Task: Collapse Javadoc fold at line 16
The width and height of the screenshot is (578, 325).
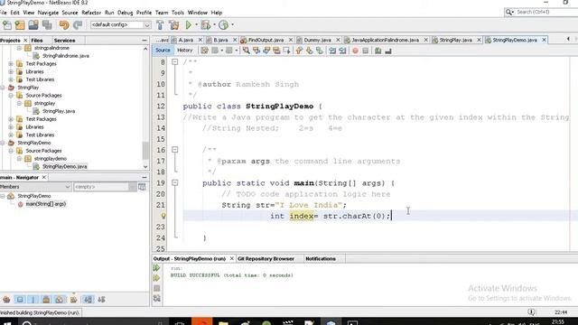Action: click(175, 150)
